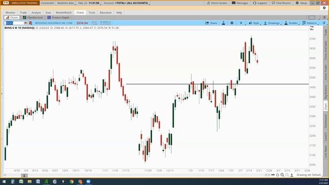Zoom out with the magnifier minus icon

pyautogui.click(x=287, y=175)
